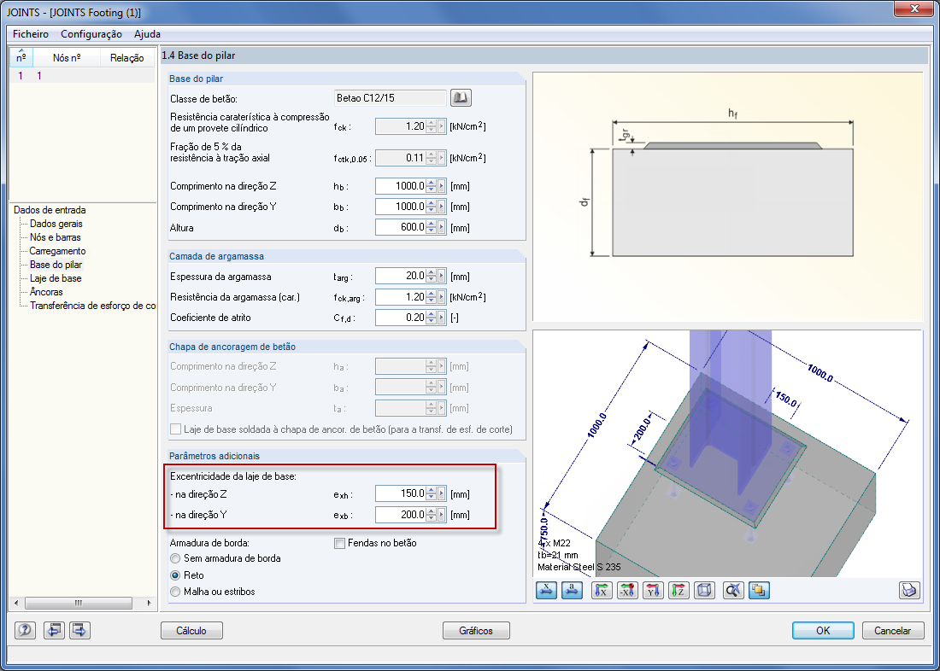This screenshot has width=940, height=671.
Task: Select Nós e barras in the tree
Action: click(x=56, y=238)
